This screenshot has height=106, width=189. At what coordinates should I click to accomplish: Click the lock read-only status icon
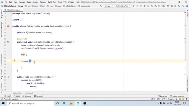pos(177,99)
